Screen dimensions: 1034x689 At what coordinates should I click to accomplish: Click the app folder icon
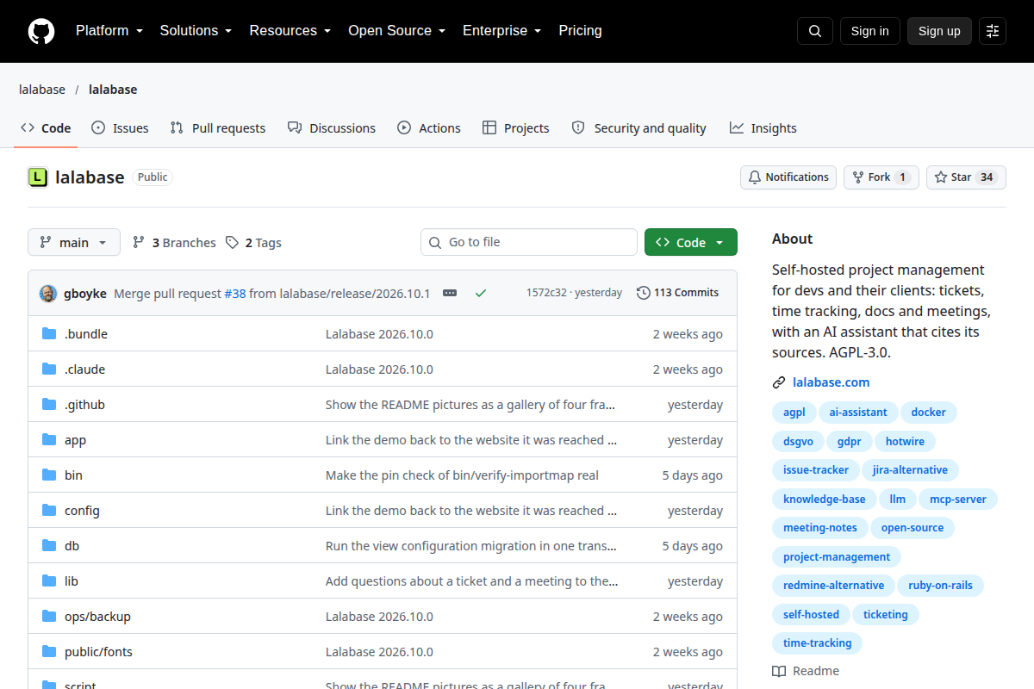pyautogui.click(x=49, y=440)
